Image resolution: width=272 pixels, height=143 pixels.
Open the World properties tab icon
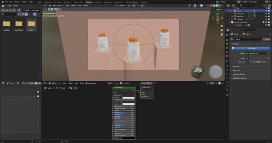(227, 56)
